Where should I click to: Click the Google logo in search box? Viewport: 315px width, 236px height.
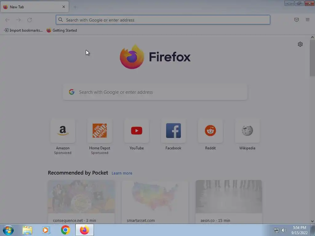point(72,92)
